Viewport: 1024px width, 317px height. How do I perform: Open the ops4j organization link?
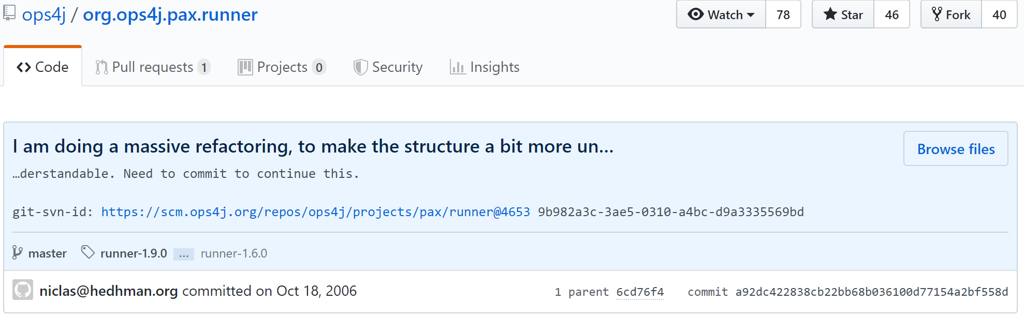pos(44,15)
